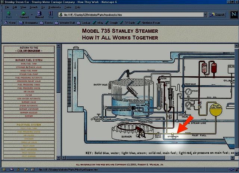Open the Steam Automatic sidebar link
The height and width of the screenshot is (173, 239).
point(29,106)
